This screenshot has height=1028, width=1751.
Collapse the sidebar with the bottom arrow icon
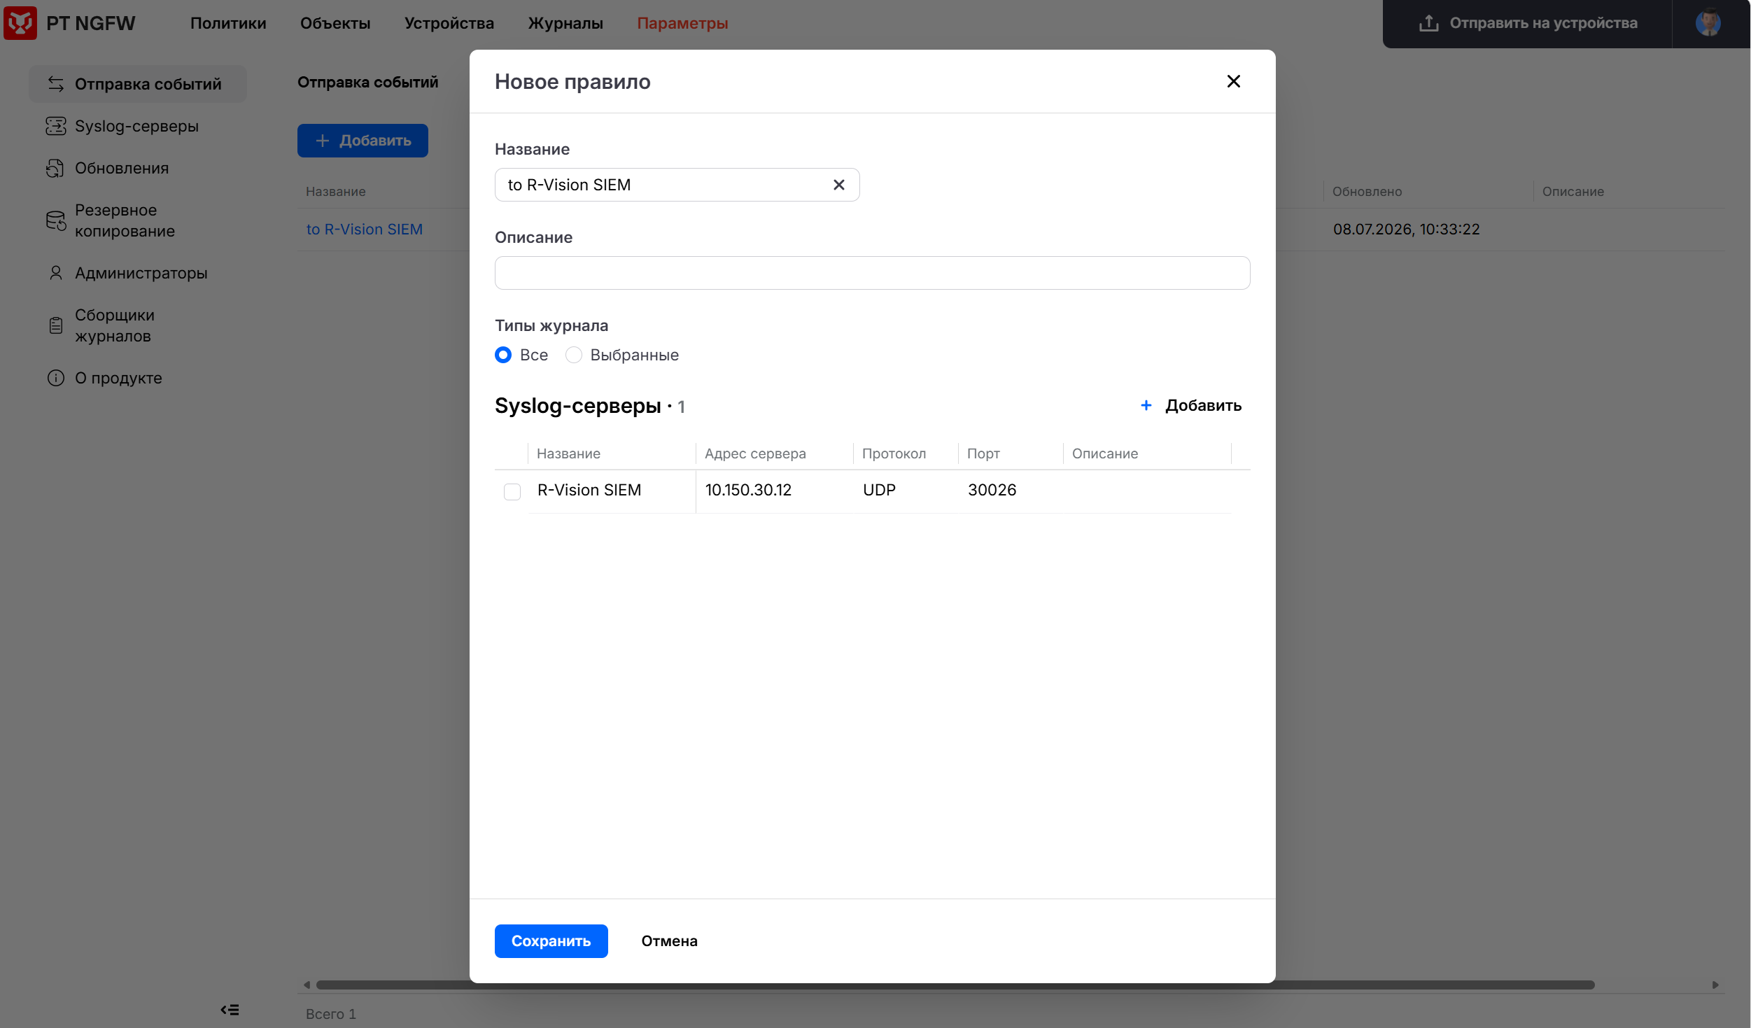230,1009
